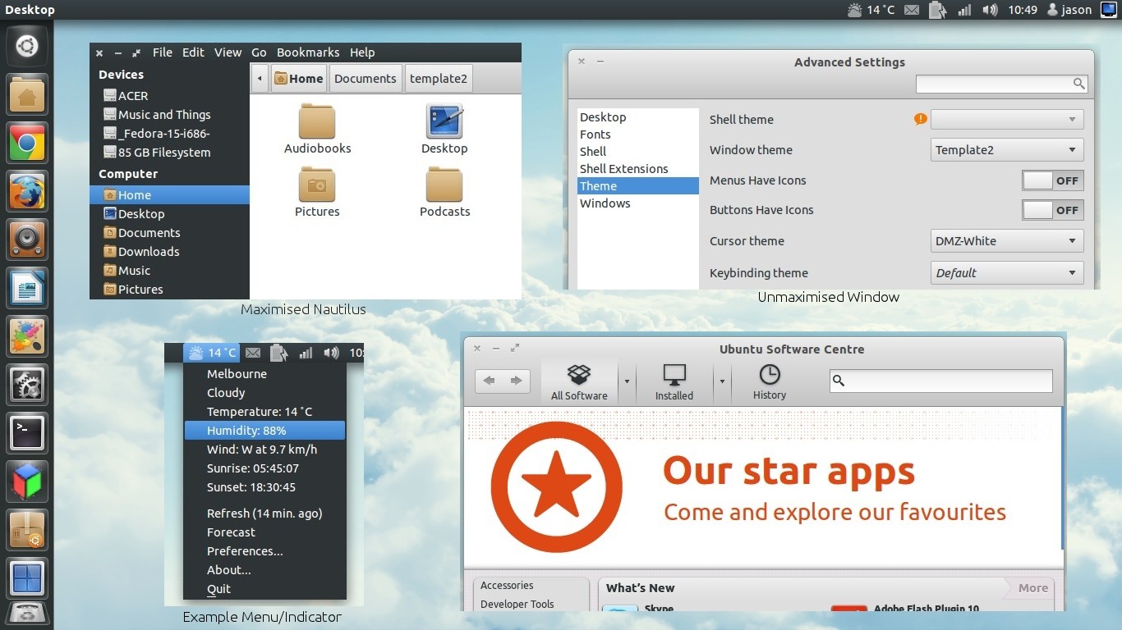
Task: Click the template2 path bar button
Action: click(439, 79)
